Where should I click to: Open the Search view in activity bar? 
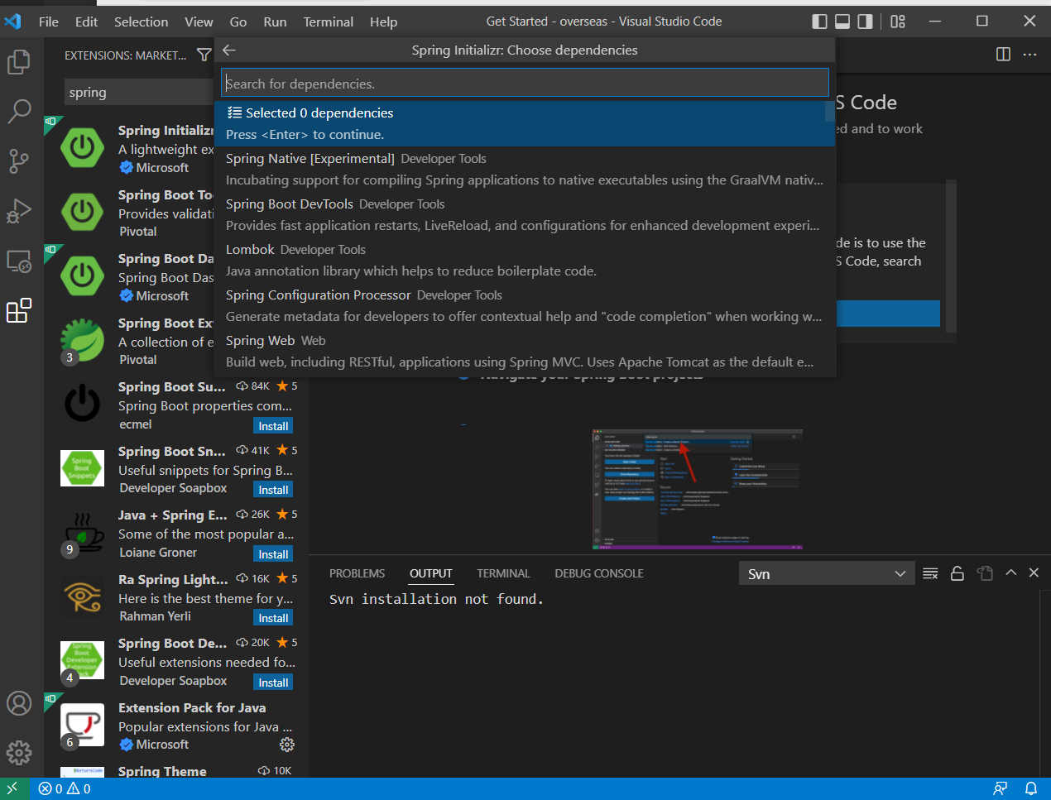point(18,111)
